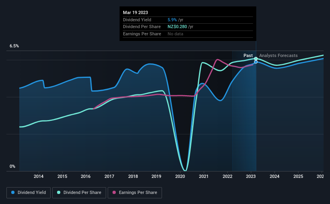Click the 'No data' earnings per share value
The width and height of the screenshot is (330, 204).
click(175, 34)
